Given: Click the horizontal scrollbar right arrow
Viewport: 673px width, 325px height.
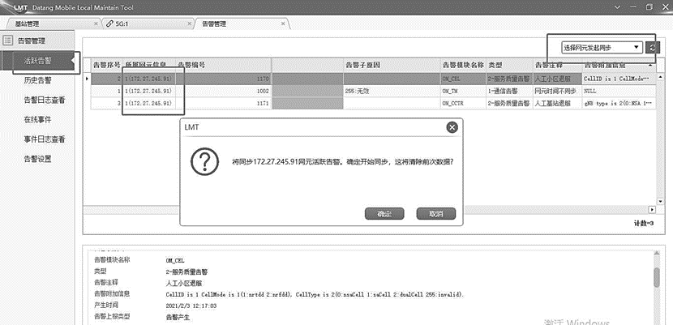Looking at the screenshot, I should click(x=652, y=210).
